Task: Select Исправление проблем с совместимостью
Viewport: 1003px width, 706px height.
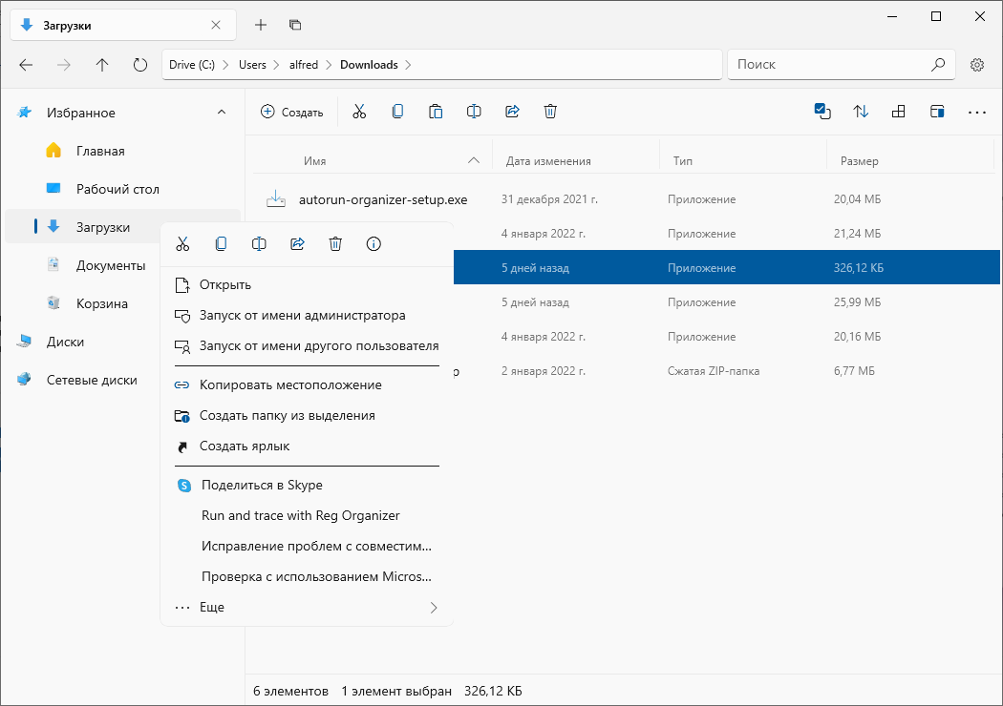Action: coord(307,547)
